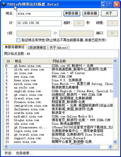
Task: Click the globe app icon in title bar
Action: point(4,4)
